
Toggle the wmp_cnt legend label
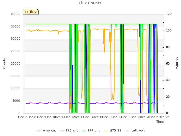click(49, 130)
